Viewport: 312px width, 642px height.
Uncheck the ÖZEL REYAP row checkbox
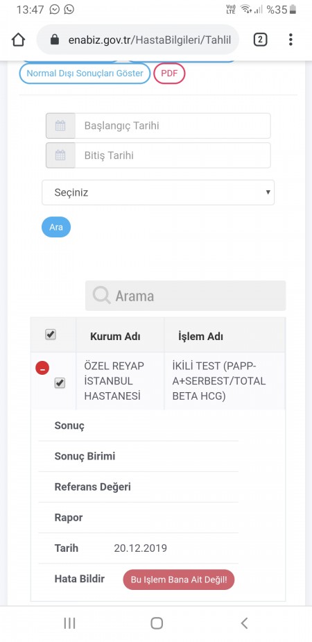(60, 383)
